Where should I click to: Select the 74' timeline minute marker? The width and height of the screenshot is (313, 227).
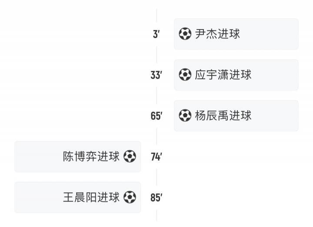156,157
